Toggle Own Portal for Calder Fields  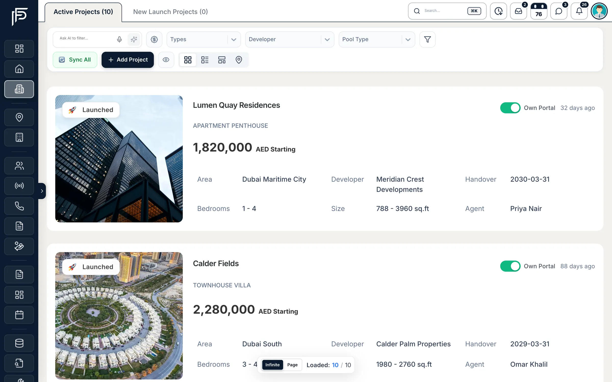tap(510, 266)
